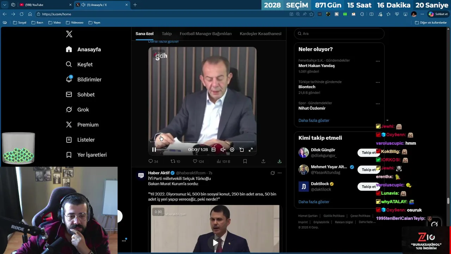Enter fullscreen on the video player
The image size is (451, 254).
[x=251, y=150]
